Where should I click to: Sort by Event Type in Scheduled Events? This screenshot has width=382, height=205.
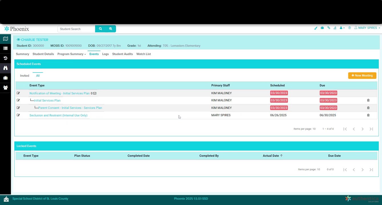click(x=37, y=85)
